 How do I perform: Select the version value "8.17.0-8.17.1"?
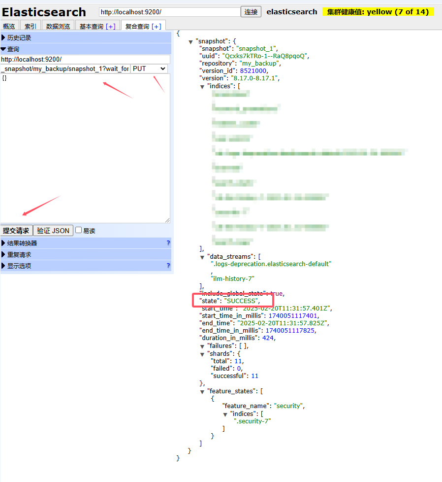254,78
